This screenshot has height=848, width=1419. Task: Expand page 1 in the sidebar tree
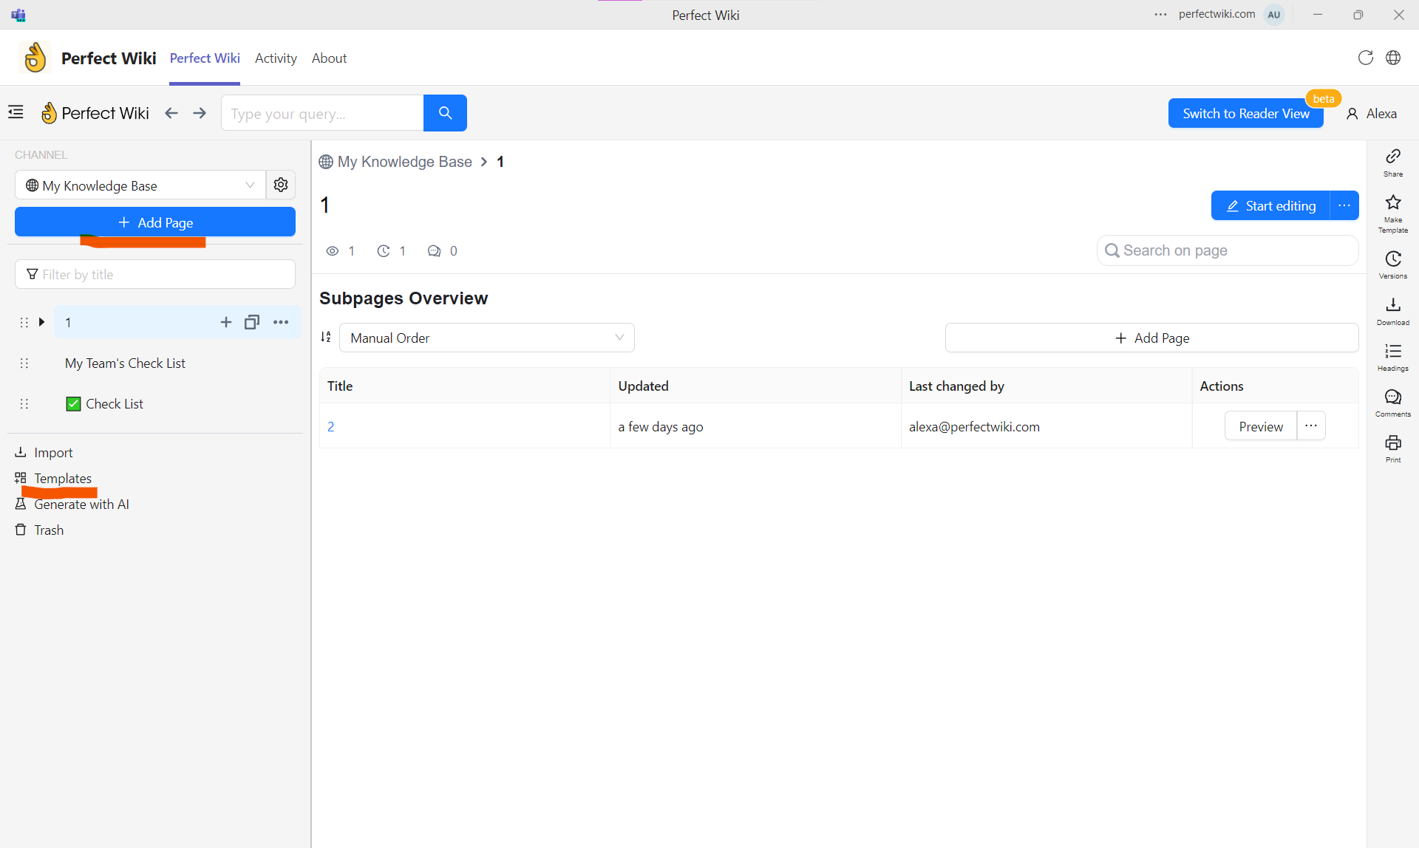[x=41, y=322]
